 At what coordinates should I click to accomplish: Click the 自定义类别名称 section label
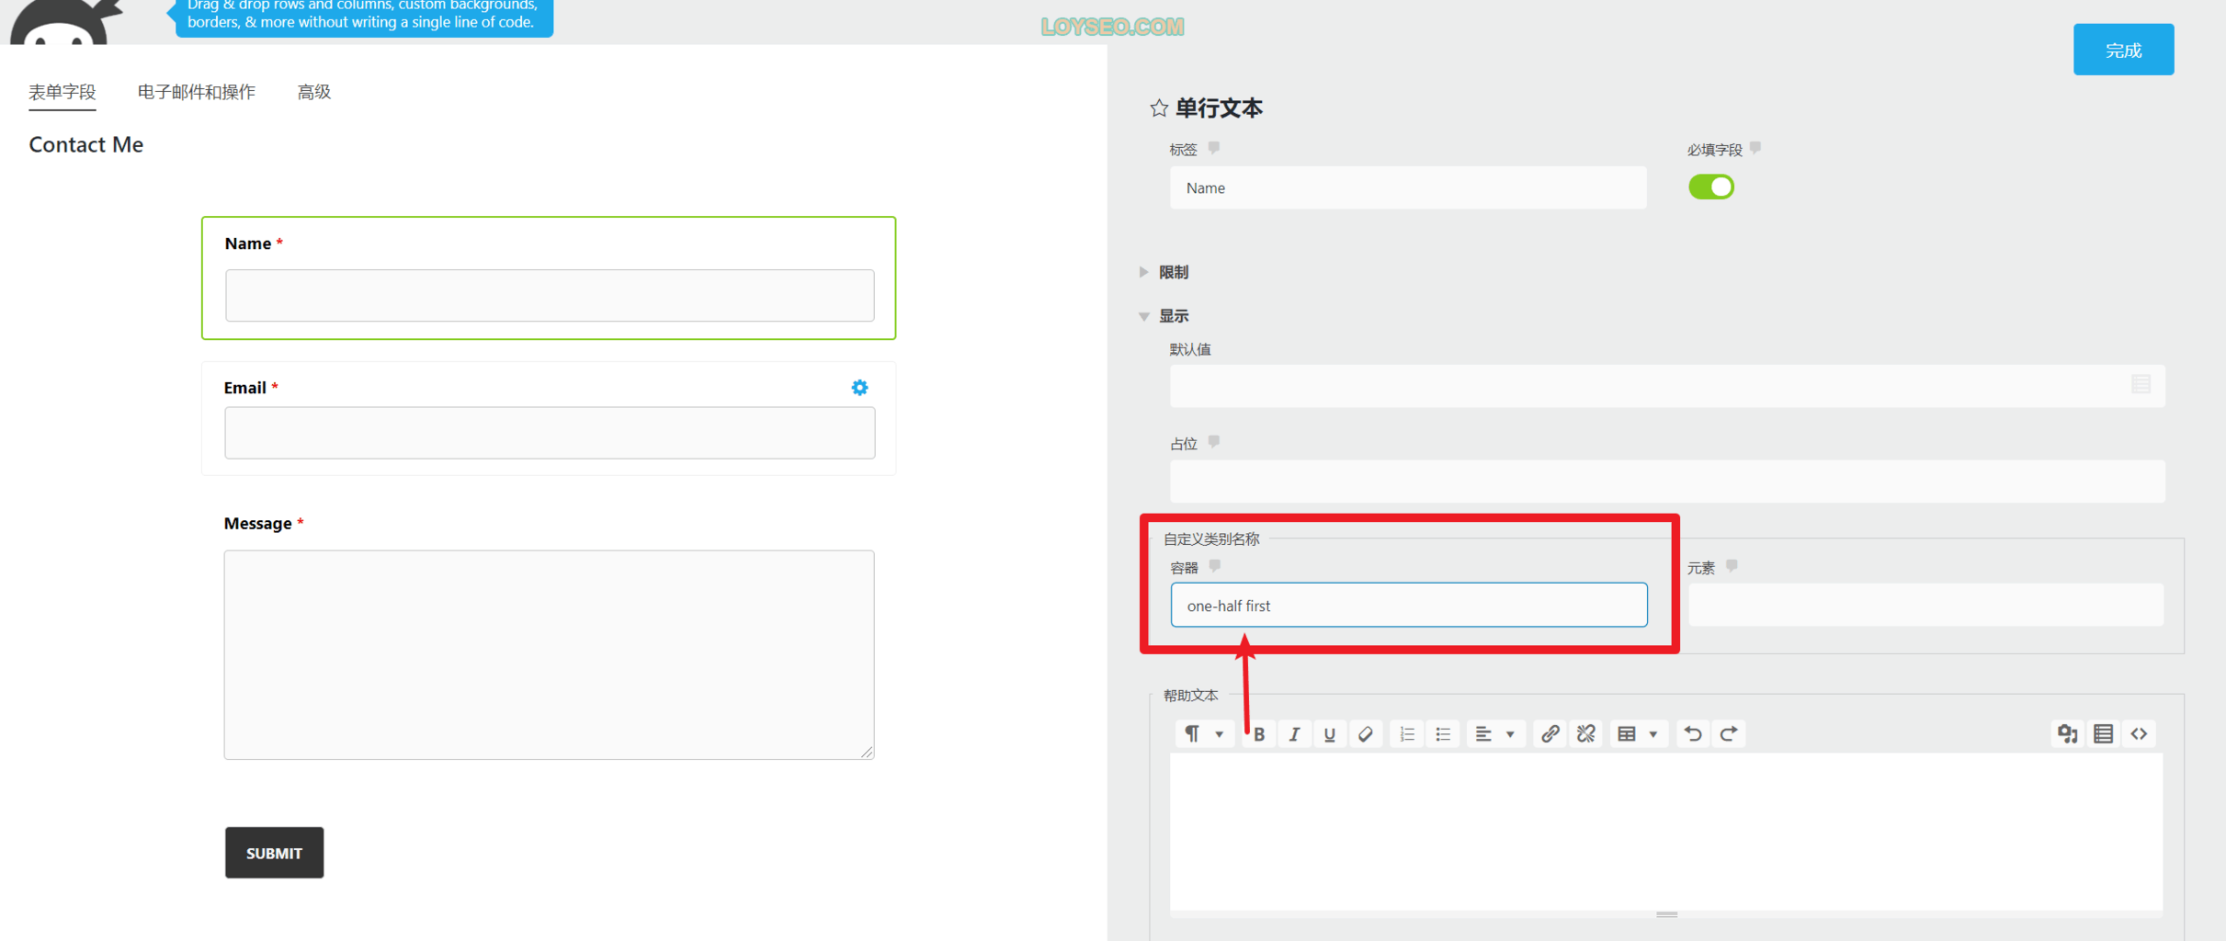point(1211,539)
